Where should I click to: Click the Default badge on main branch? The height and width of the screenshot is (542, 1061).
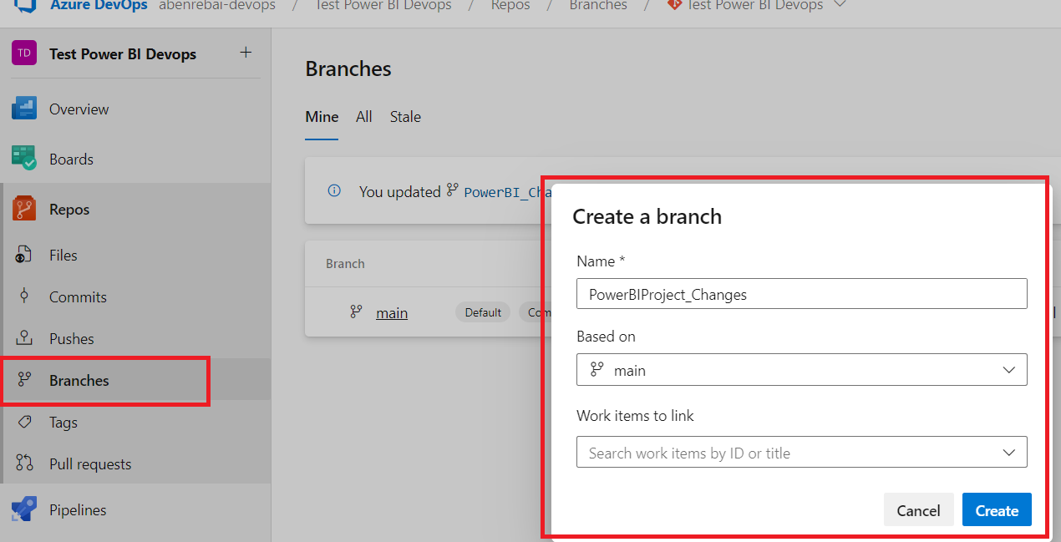(x=483, y=312)
